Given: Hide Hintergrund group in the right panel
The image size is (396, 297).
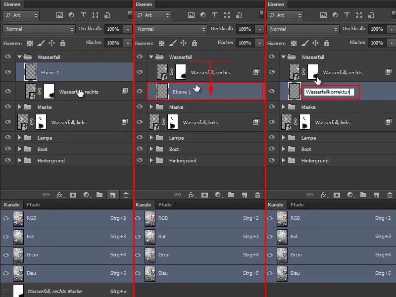Looking at the screenshot, I should pyautogui.click(x=271, y=160).
